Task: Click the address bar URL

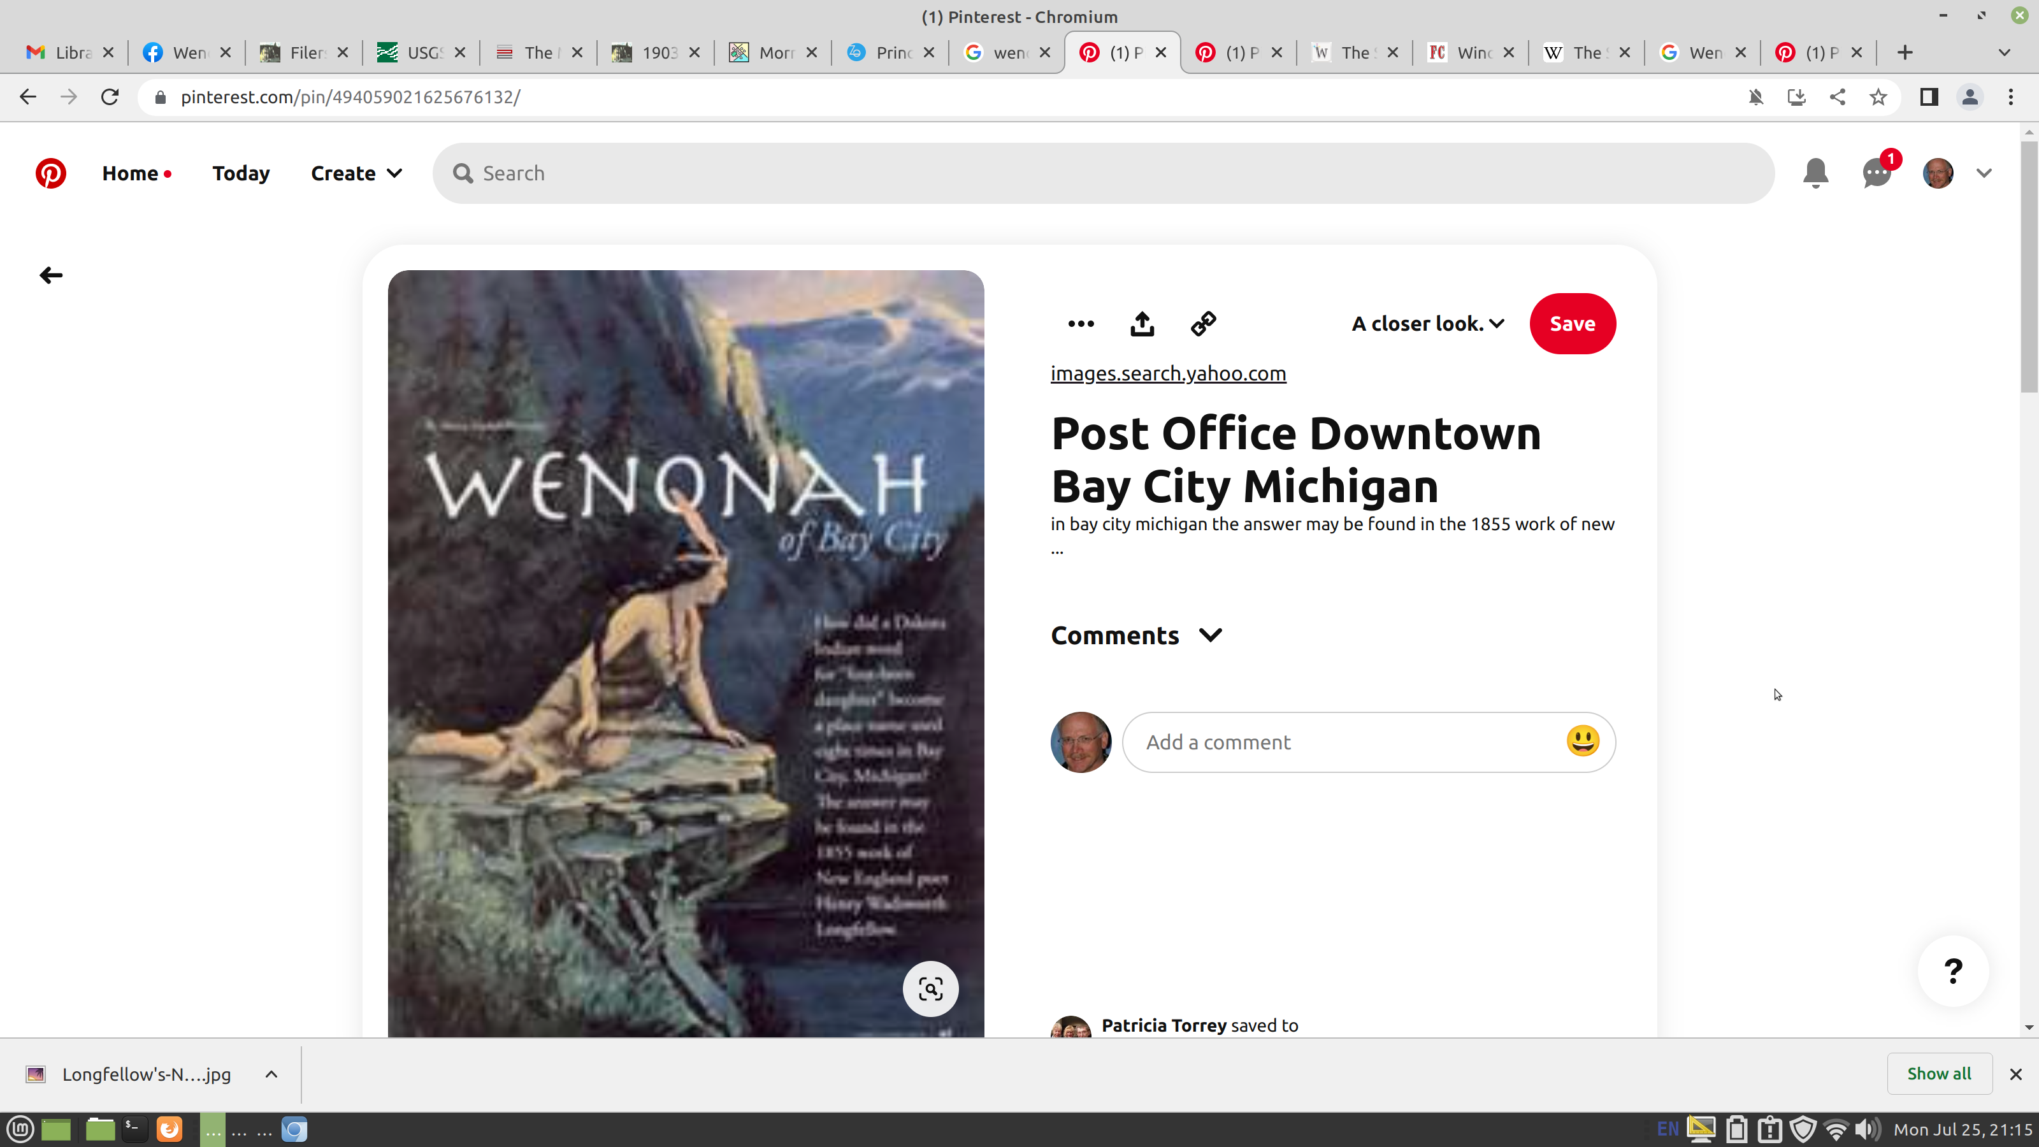Action: pyautogui.click(x=350, y=97)
